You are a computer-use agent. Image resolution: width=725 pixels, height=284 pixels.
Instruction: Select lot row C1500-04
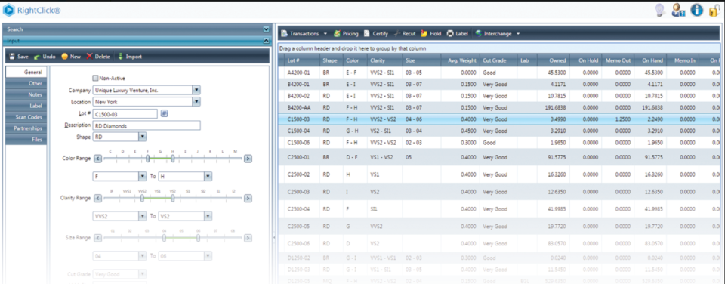(x=499, y=131)
